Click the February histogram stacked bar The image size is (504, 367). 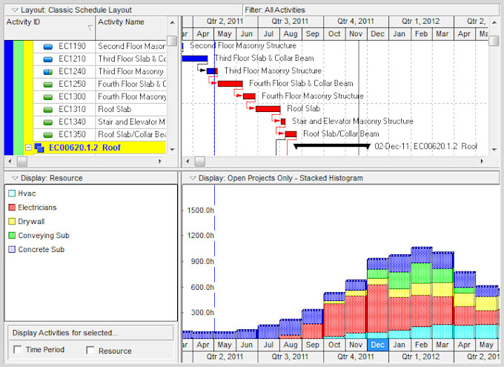coord(422,293)
